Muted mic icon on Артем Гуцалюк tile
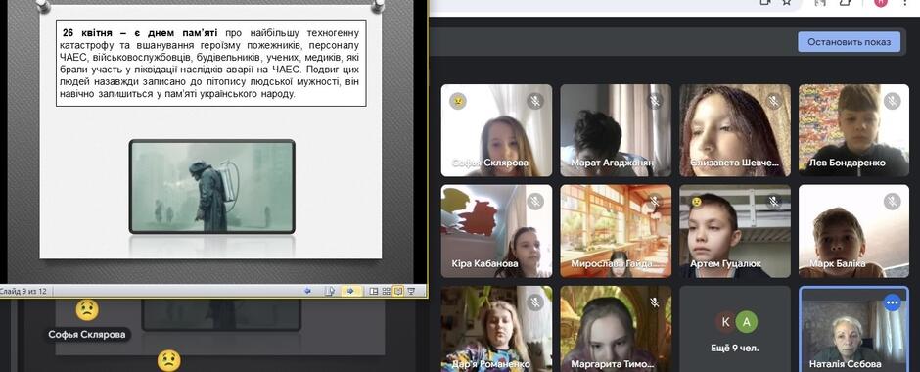This screenshot has height=372, width=920. pos(774,202)
